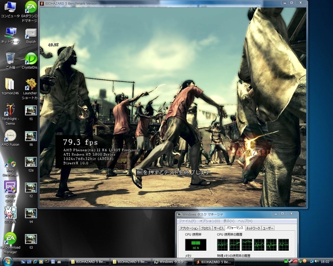Activate Windows タスク taskbar button
This screenshot has width=333, height=266.
[x=172, y=262]
